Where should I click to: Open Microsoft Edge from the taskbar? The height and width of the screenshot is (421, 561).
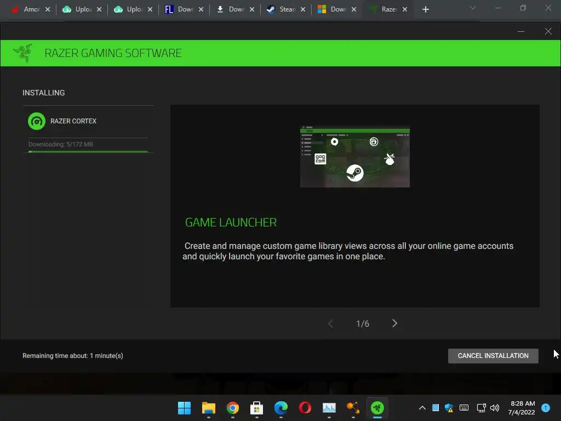281,408
